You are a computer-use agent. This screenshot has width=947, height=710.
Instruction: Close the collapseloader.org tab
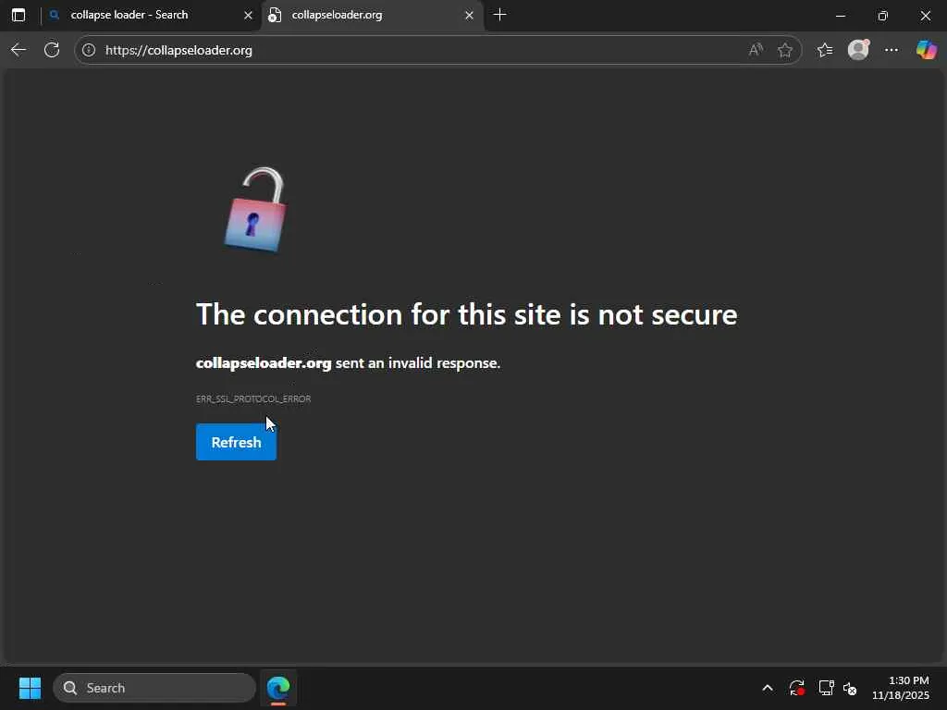coord(469,15)
